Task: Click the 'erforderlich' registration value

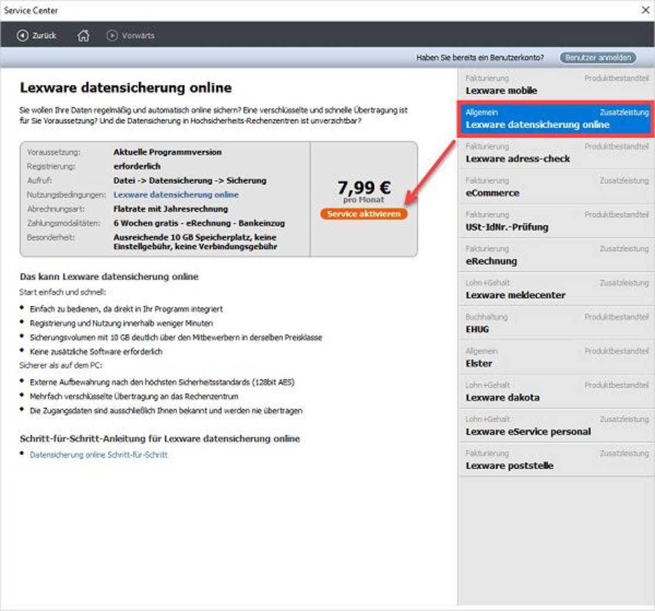Action: tap(137, 166)
